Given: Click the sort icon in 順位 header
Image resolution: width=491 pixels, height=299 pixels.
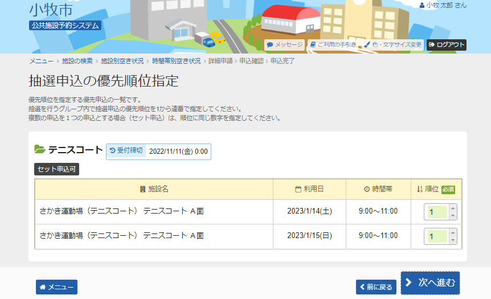Looking at the screenshot, I should (x=420, y=189).
